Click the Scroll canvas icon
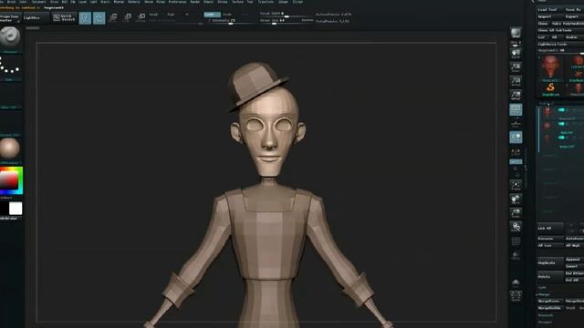 tap(516, 54)
